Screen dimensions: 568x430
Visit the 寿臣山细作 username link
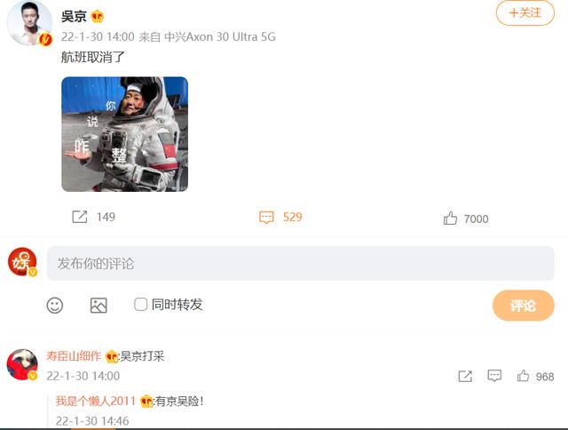coord(74,356)
